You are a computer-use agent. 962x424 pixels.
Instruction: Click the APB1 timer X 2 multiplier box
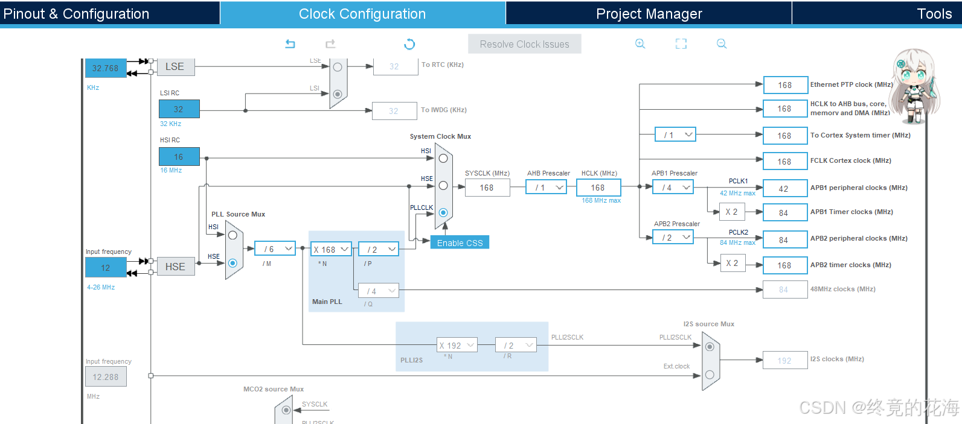click(x=732, y=212)
